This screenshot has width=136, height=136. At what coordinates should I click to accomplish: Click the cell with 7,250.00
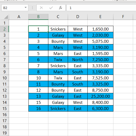tap(100, 59)
